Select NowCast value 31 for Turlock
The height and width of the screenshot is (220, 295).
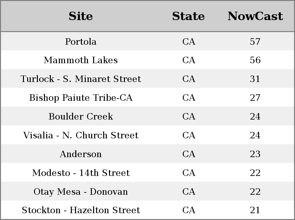coord(255,79)
